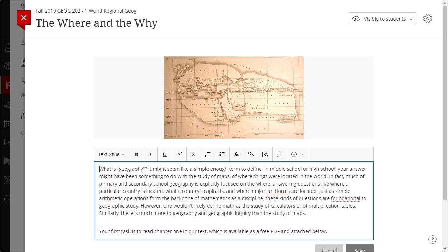
Task: Insert a bulleted list
Action: click(222, 154)
